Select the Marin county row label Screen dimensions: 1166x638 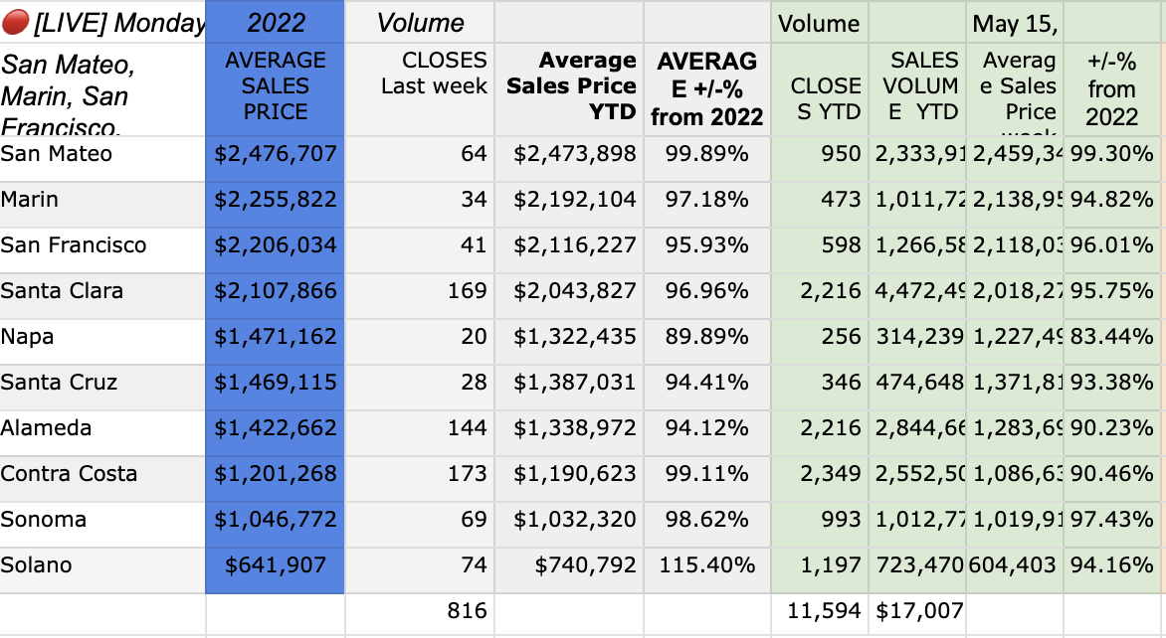tap(102, 205)
